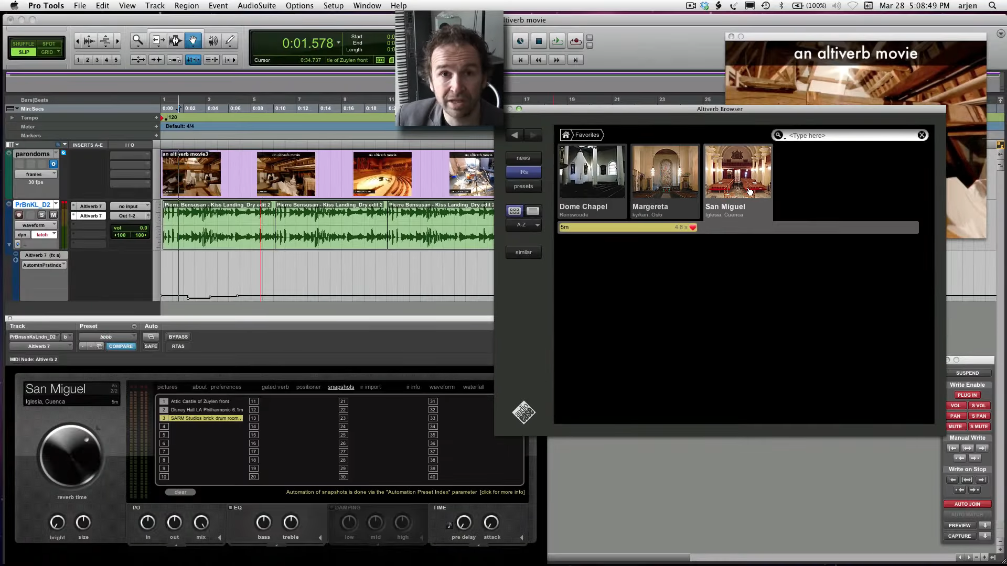This screenshot has height=566, width=1007.
Task: Enable Shuffle edit mode
Action: [x=24, y=44]
